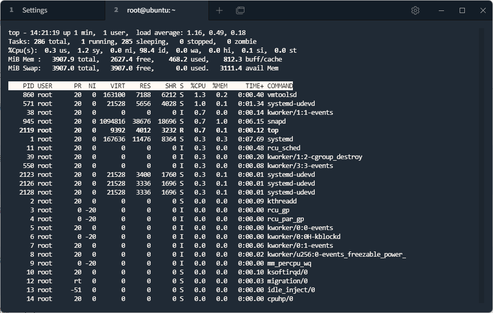The width and height of the screenshot is (493, 313).
Task: Click the %MEM column header
Action: click(220, 86)
